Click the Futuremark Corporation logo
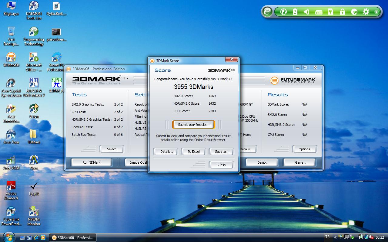The width and height of the screenshot is (388, 242). click(x=293, y=80)
